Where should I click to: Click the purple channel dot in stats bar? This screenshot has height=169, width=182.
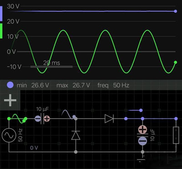[10, 85]
